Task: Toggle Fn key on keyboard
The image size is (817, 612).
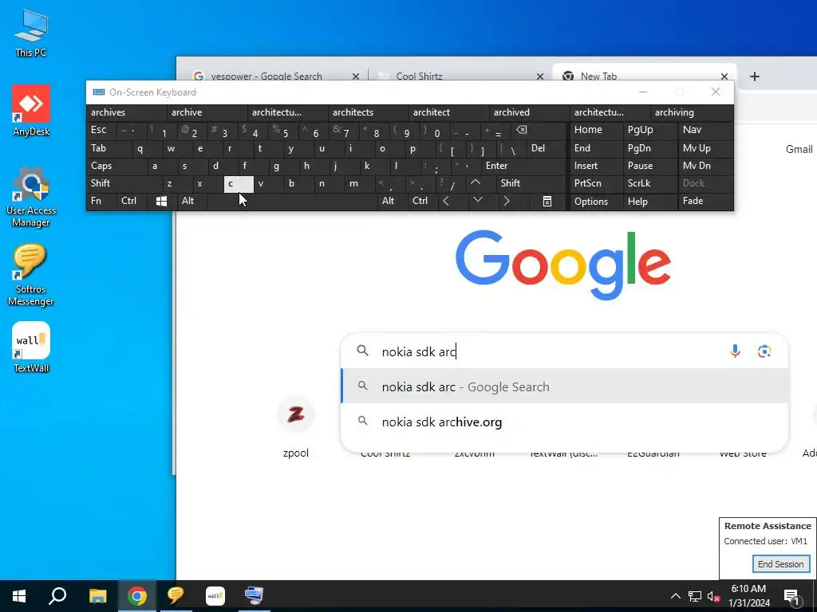Action: coord(101,202)
